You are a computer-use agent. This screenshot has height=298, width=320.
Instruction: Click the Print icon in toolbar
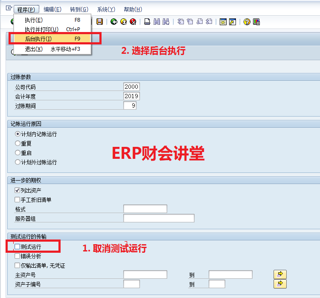click(x=147, y=22)
